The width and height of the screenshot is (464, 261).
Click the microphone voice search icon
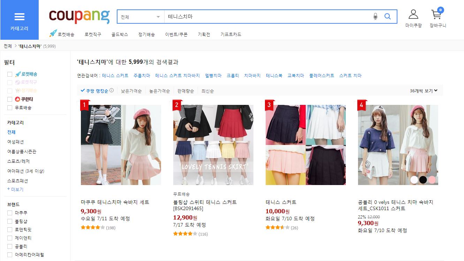pyautogui.click(x=375, y=16)
